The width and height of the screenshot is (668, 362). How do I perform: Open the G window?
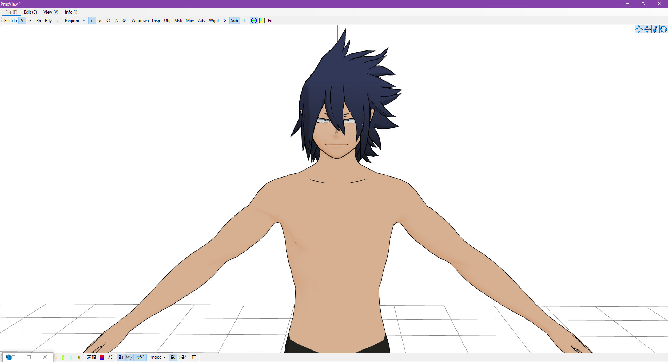point(225,21)
